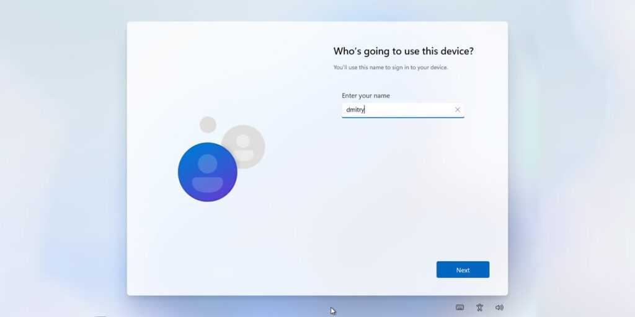Clear the name field with the X

coord(457,110)
